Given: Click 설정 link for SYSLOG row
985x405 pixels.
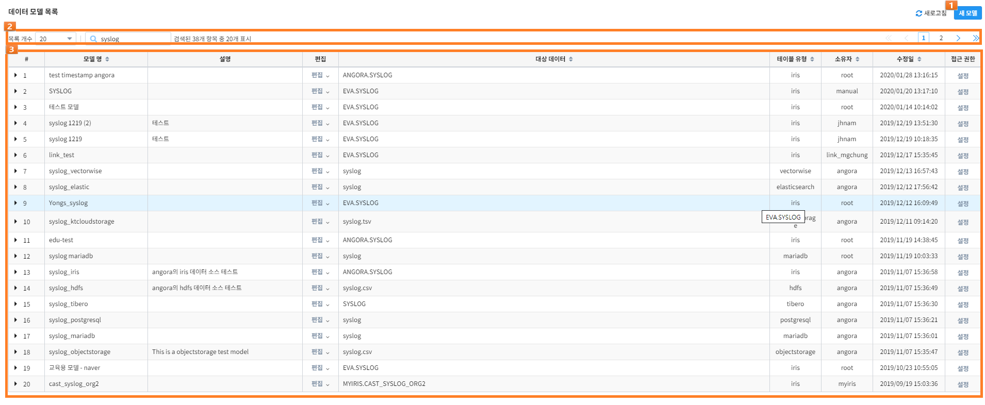Looking at the screenshot, I should [963, 92].
